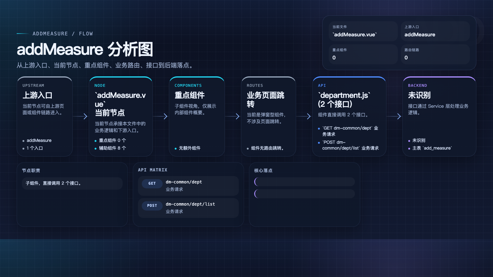The width and height of the screenshot is (493, 277).
Task: Click the 节点职责 panel heading
Action: (31, 171)
